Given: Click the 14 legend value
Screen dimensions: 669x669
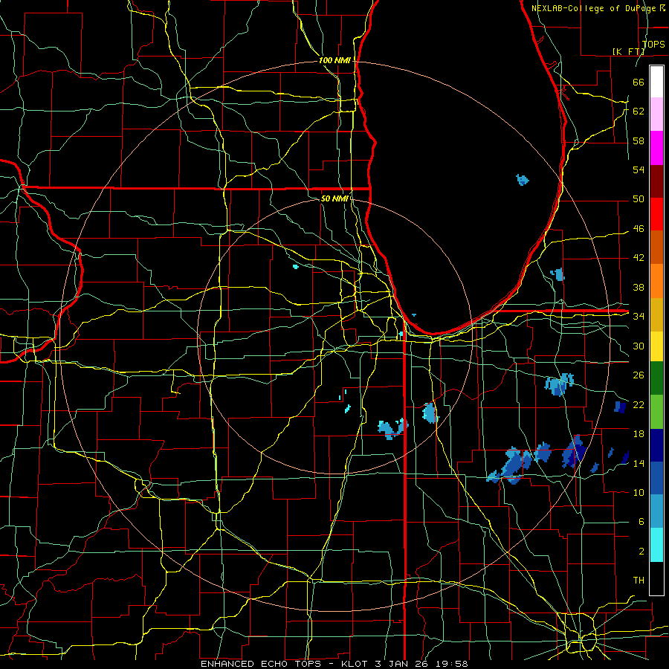Looking at the screenshot, I should tap(639, 463).
